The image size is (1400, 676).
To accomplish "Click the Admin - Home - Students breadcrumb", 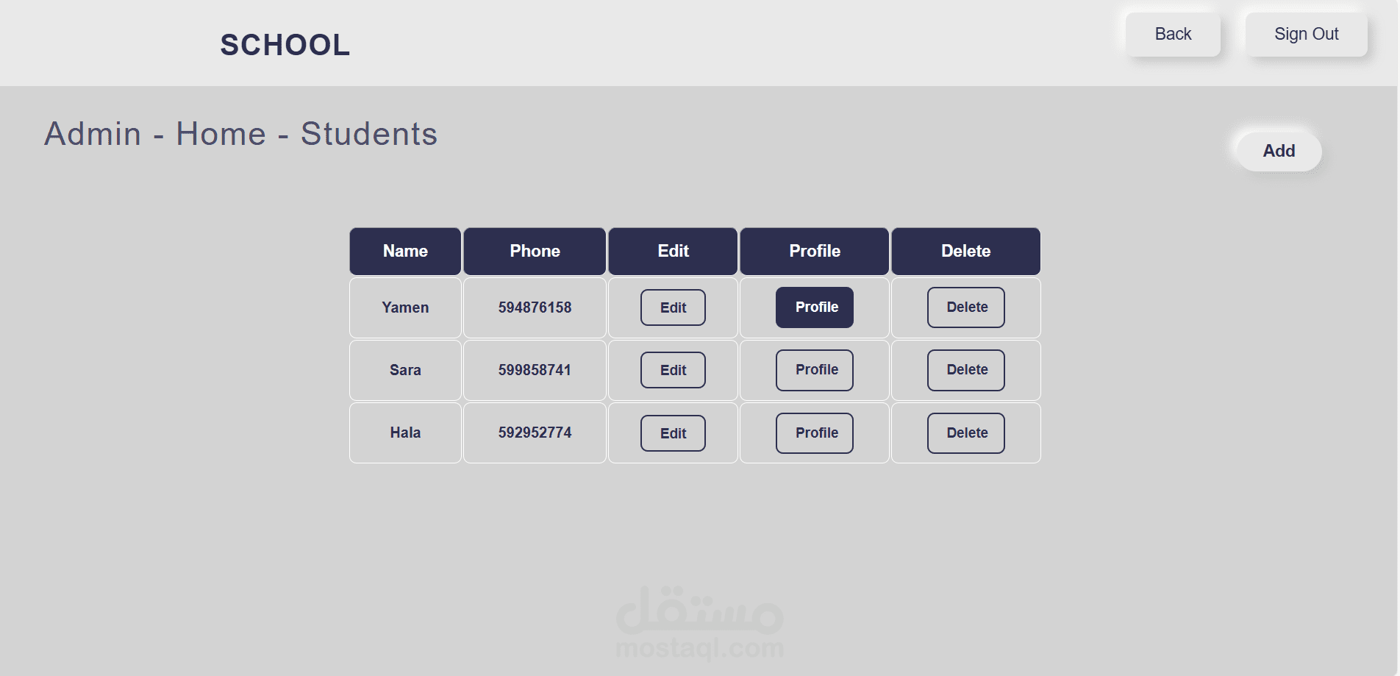I will pos(240,134).
